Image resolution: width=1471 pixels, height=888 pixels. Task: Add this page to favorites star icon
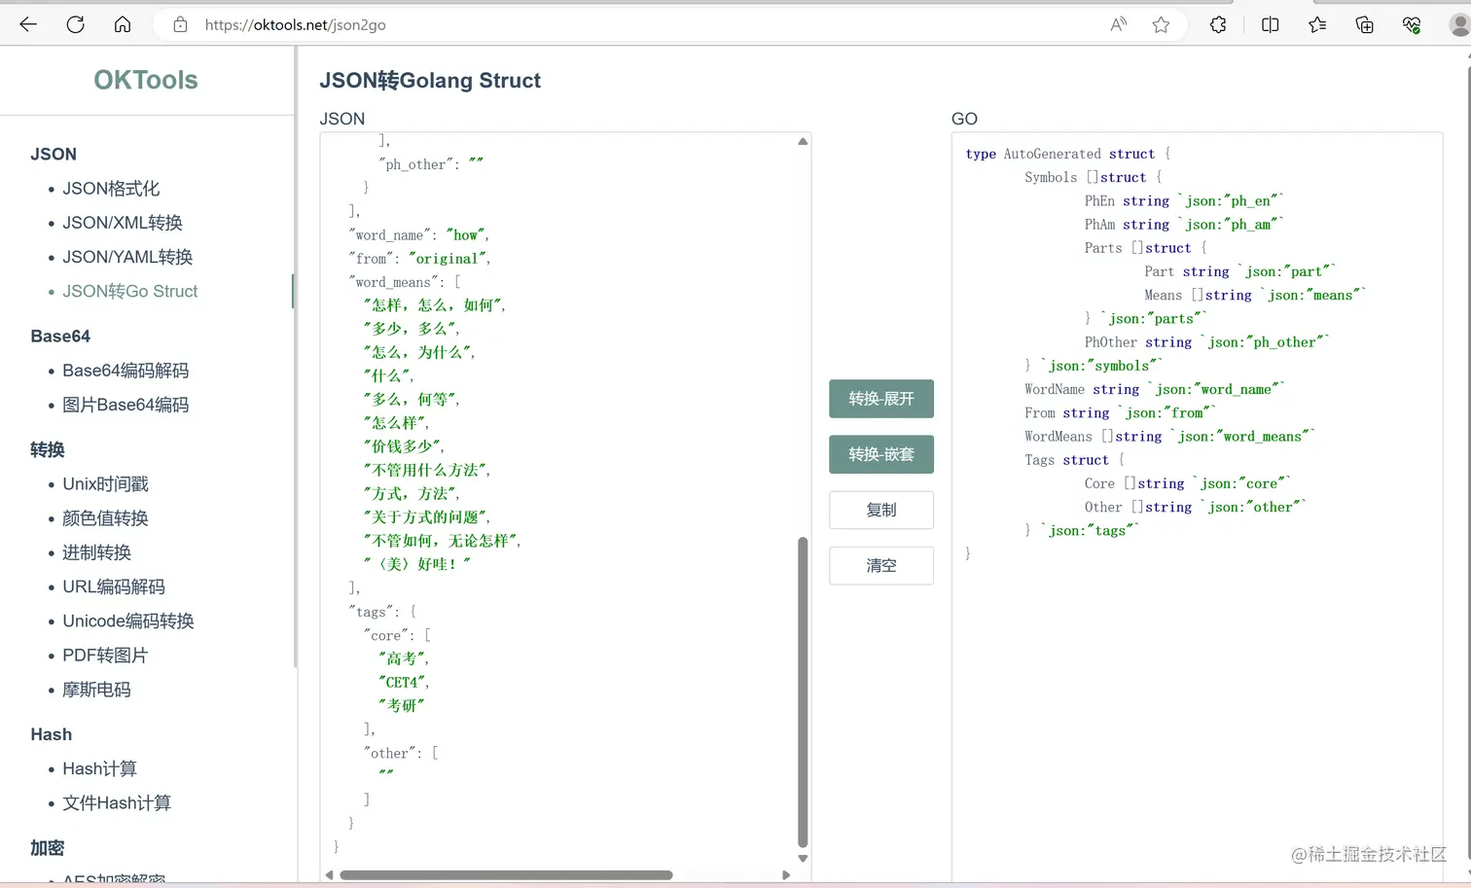(x=1161, y=24)
